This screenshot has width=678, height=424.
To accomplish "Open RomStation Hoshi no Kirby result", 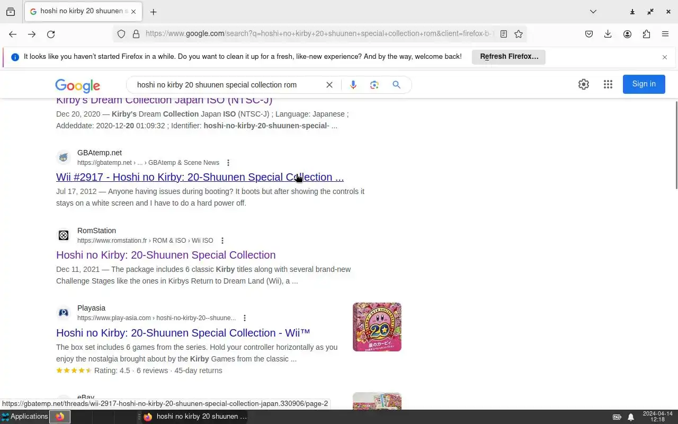I will pyautogui.click(x=166, y=255).
